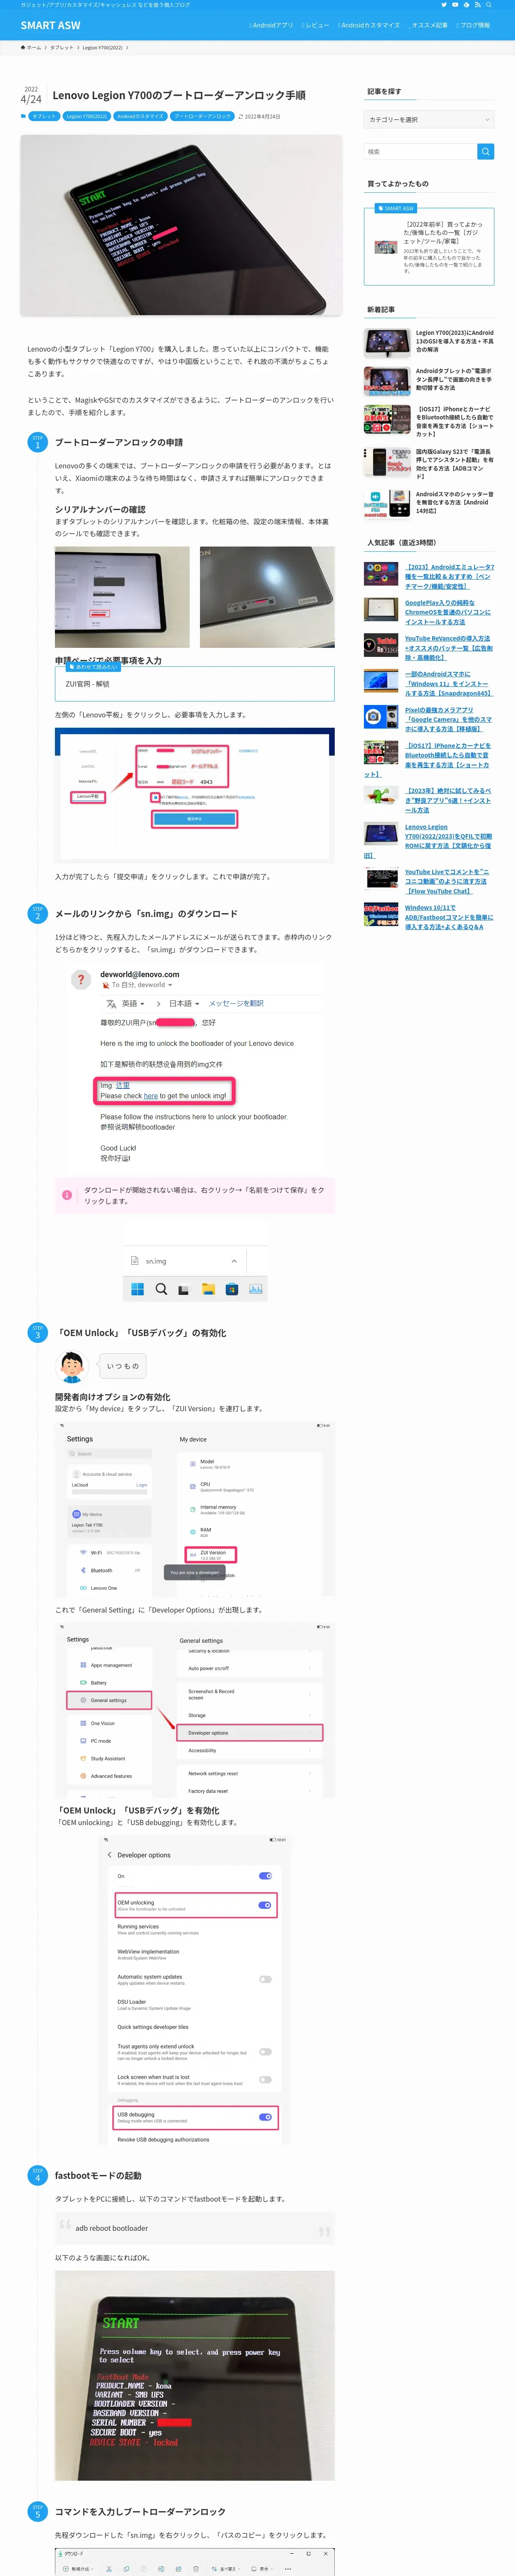Click the magnifier search icon in header

pyautogui.click(x=488, y=5)
